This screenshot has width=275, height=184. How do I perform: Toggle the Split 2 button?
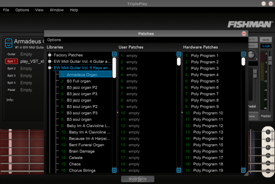[x=11, y=68]
